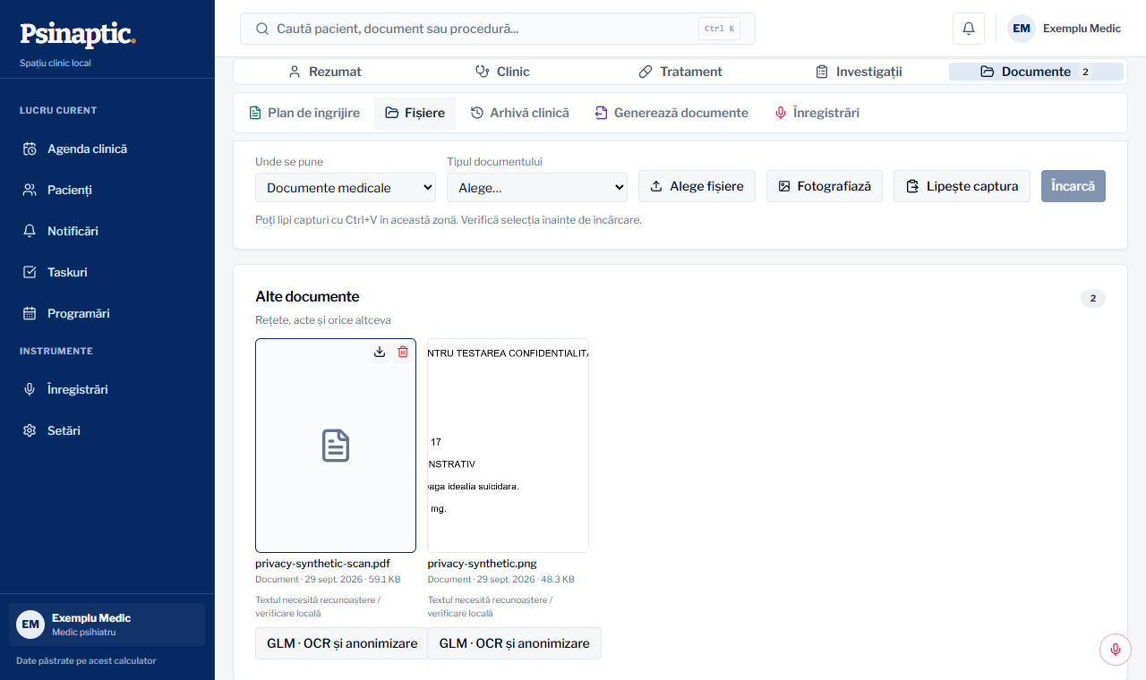This screenshot has height=680, width=1146.
Task: Download the privacy-synthetic-scan.pdf file
Action: pos(380,352)
